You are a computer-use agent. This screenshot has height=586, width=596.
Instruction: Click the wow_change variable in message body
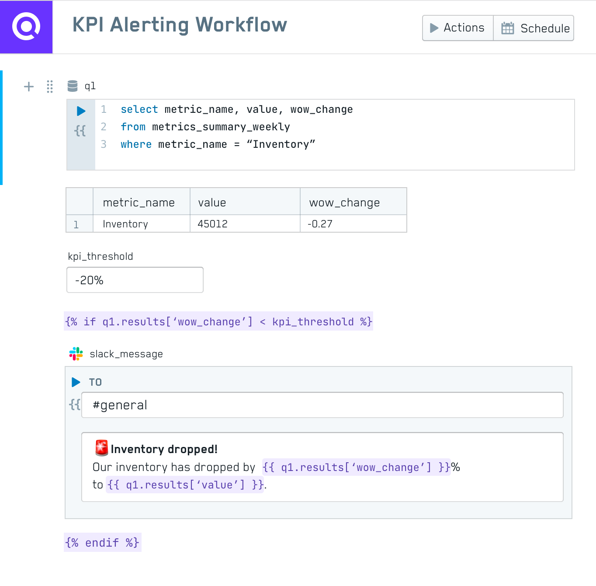point(356,467)
